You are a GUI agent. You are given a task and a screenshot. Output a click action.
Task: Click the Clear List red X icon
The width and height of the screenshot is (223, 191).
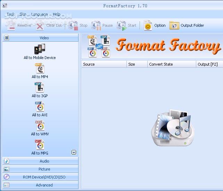point(40,25)
